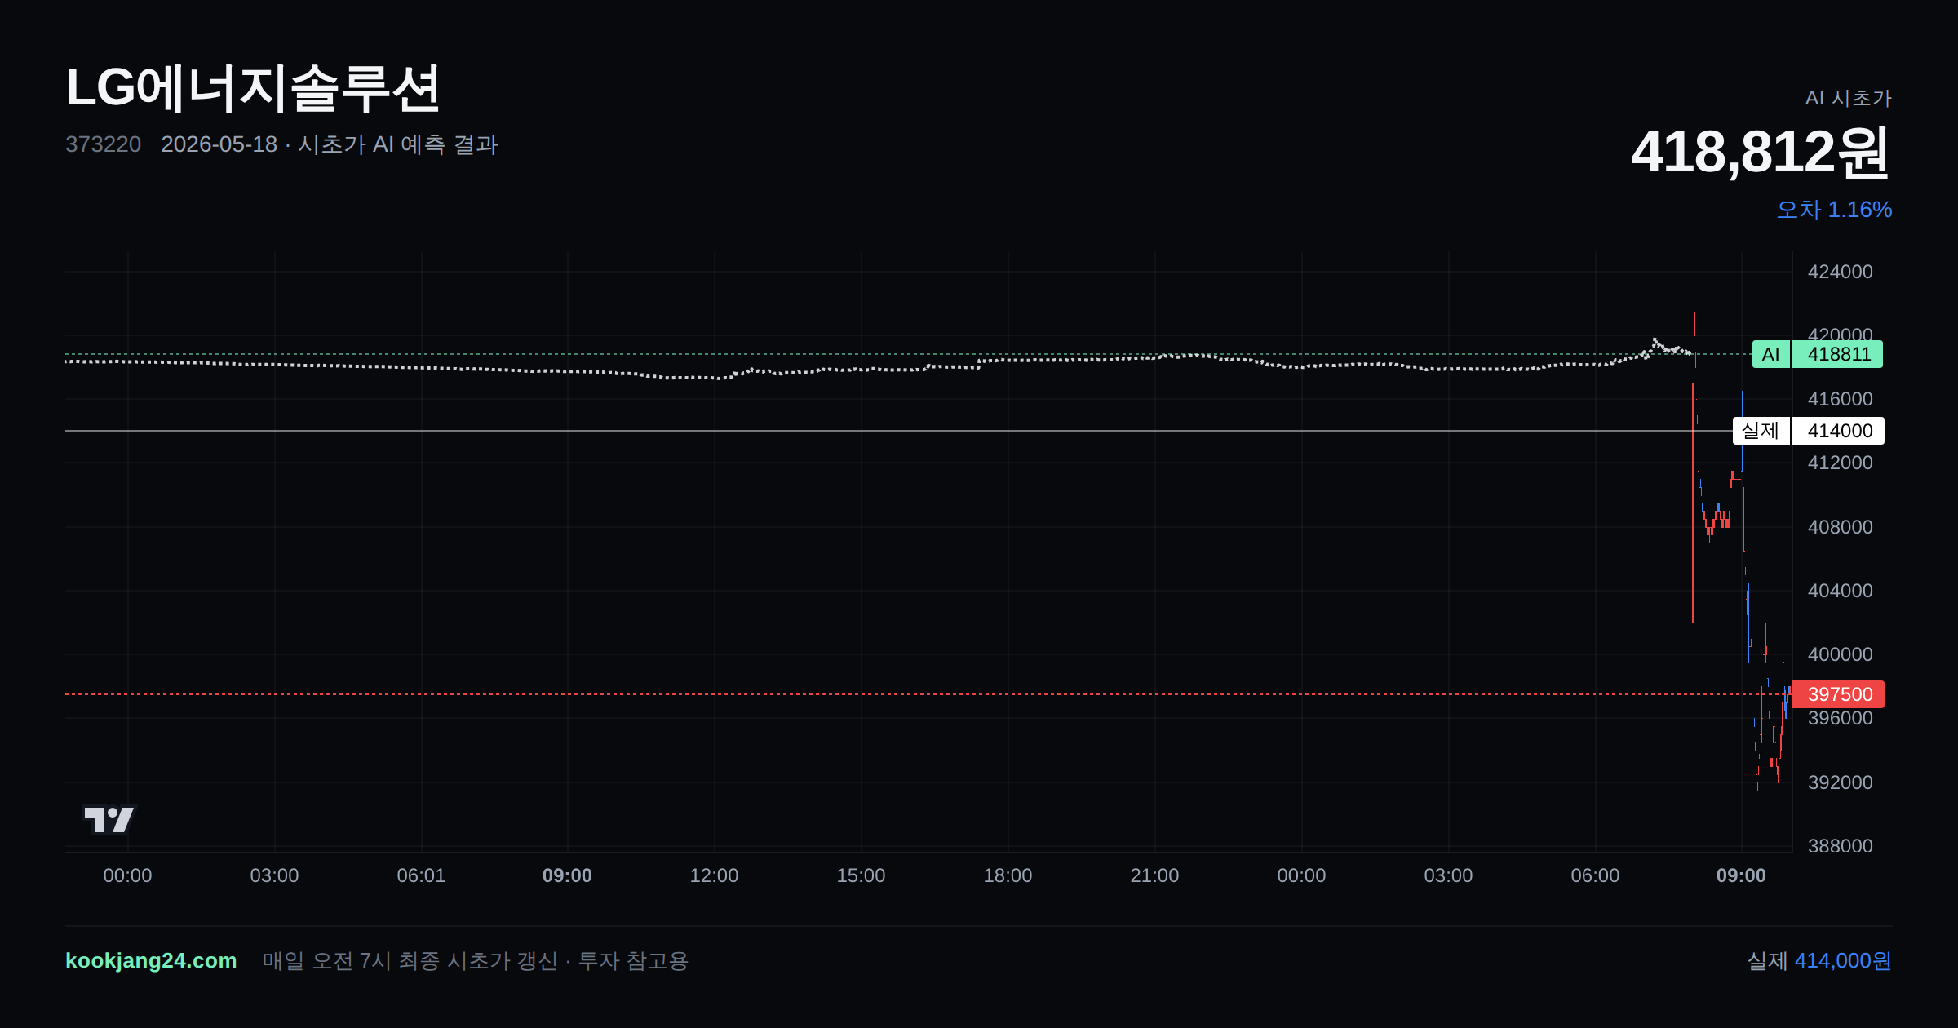Click the green AI price tag
This screenshot has width=1958, height=1028.
click(1770, 354)
